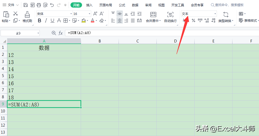
Task: Click Wrap Text (自动换行) button
Action: [170, 17]
